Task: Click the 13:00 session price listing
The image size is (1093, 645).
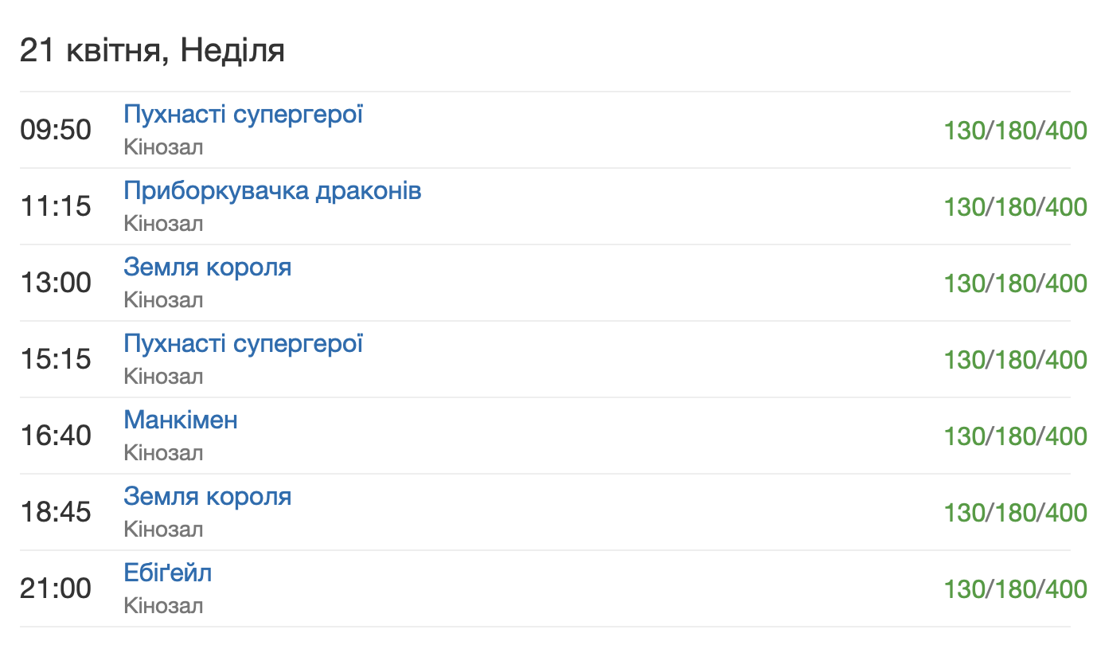Action: [1015, 283]
